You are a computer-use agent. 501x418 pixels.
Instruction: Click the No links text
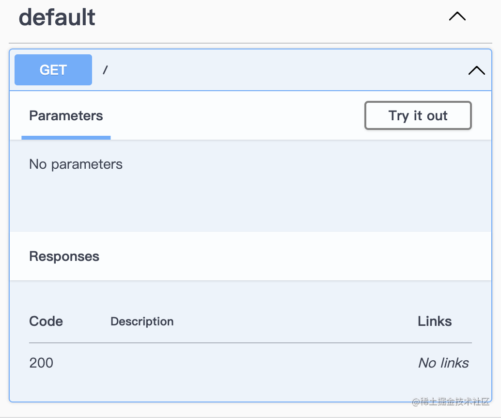click(443, 363)
